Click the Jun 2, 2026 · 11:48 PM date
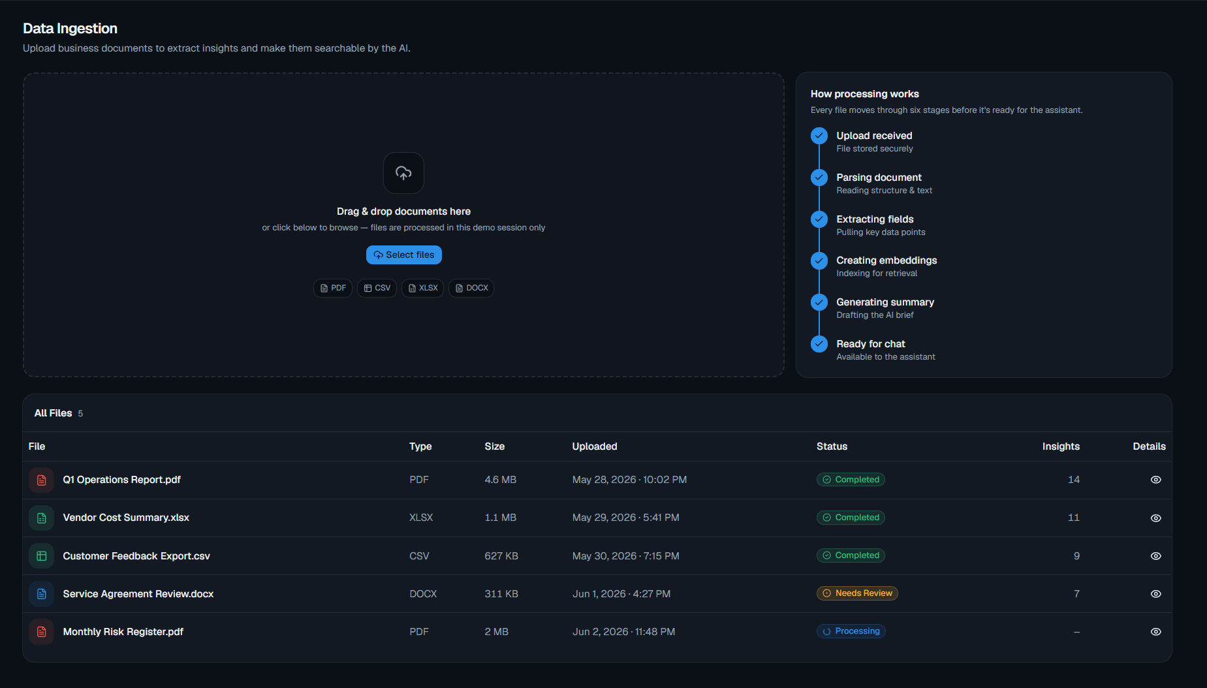This screenshot has height=688, width=1207. tap(623, 632)
